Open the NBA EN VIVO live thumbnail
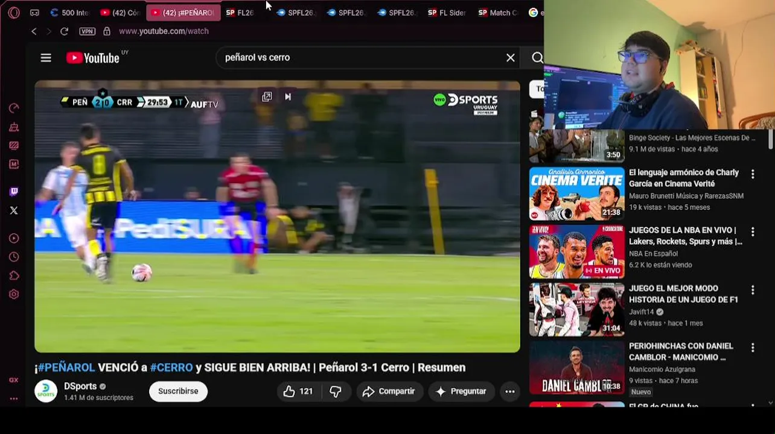 [x=576, y=252]
